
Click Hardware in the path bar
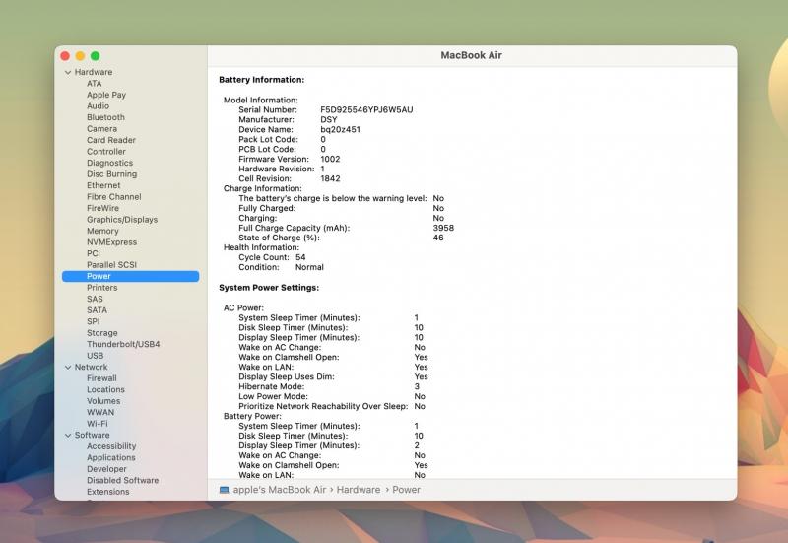click(359, 490)
